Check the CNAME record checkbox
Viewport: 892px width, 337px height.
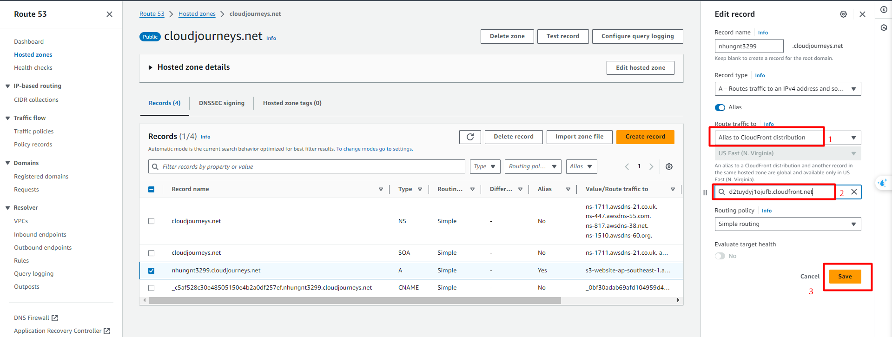pos(151,288)
